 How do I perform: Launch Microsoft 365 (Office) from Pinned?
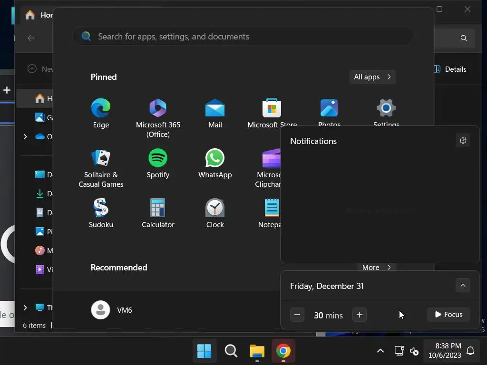[158, 118]
